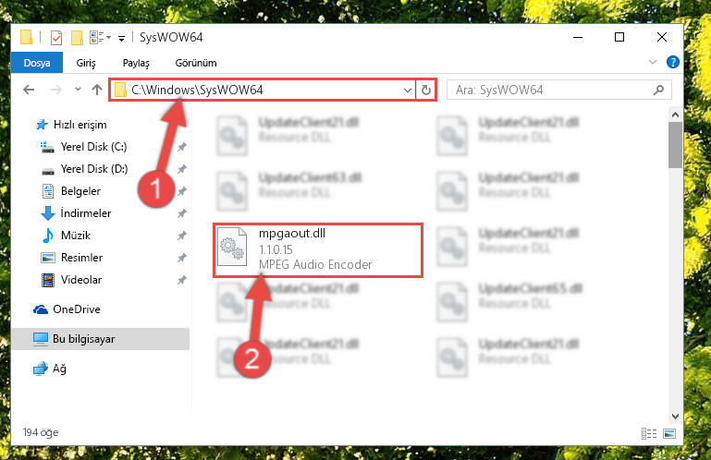Expand the ribbon with the chevron

[653, 62]
